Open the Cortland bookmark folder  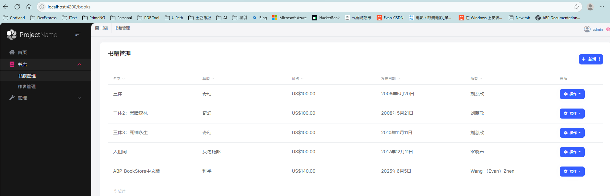pyautogui.click(x=14, y=18)
